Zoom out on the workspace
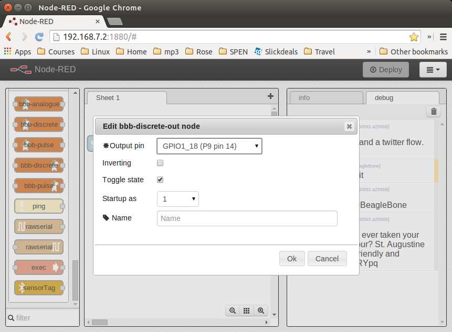 click(x=233, y=311)
